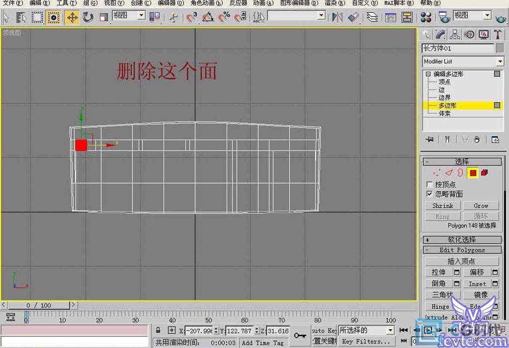Click the Inset button
The width and height of the screenshot is (509, 348).
(x=477, y=284)
